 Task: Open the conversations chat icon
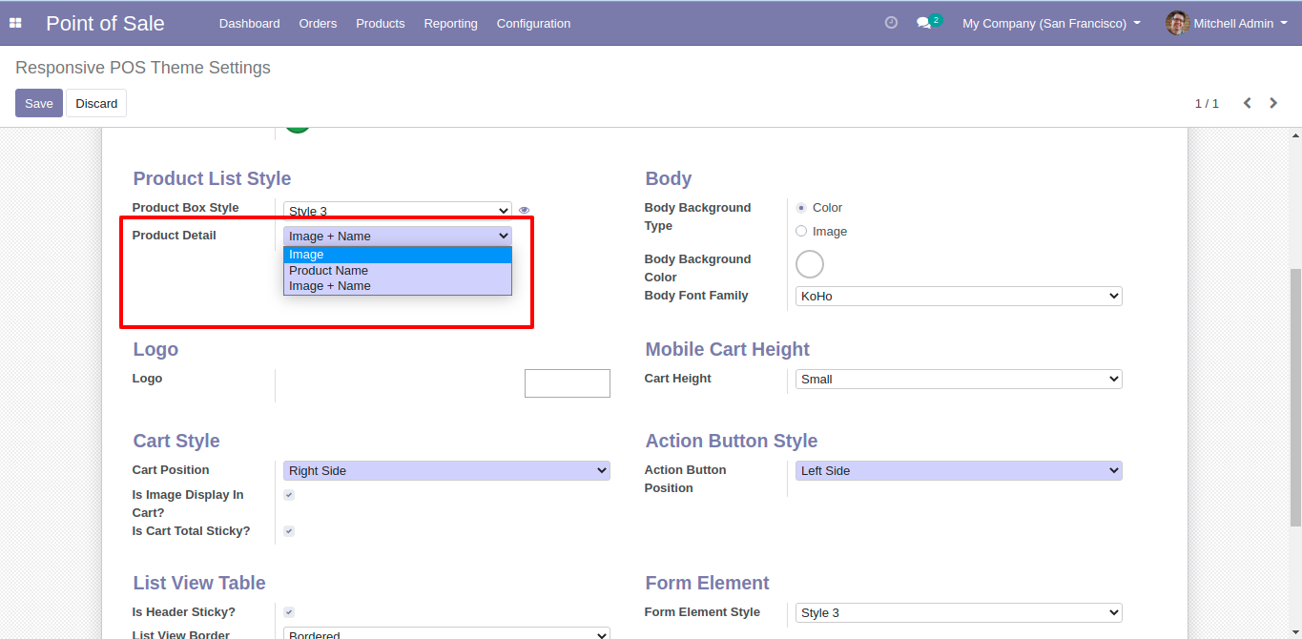click(923, 23)
